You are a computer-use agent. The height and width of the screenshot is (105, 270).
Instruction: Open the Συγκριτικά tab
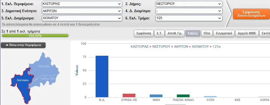(x=224, y=33)
